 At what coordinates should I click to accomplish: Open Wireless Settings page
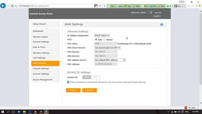point(45,53)
